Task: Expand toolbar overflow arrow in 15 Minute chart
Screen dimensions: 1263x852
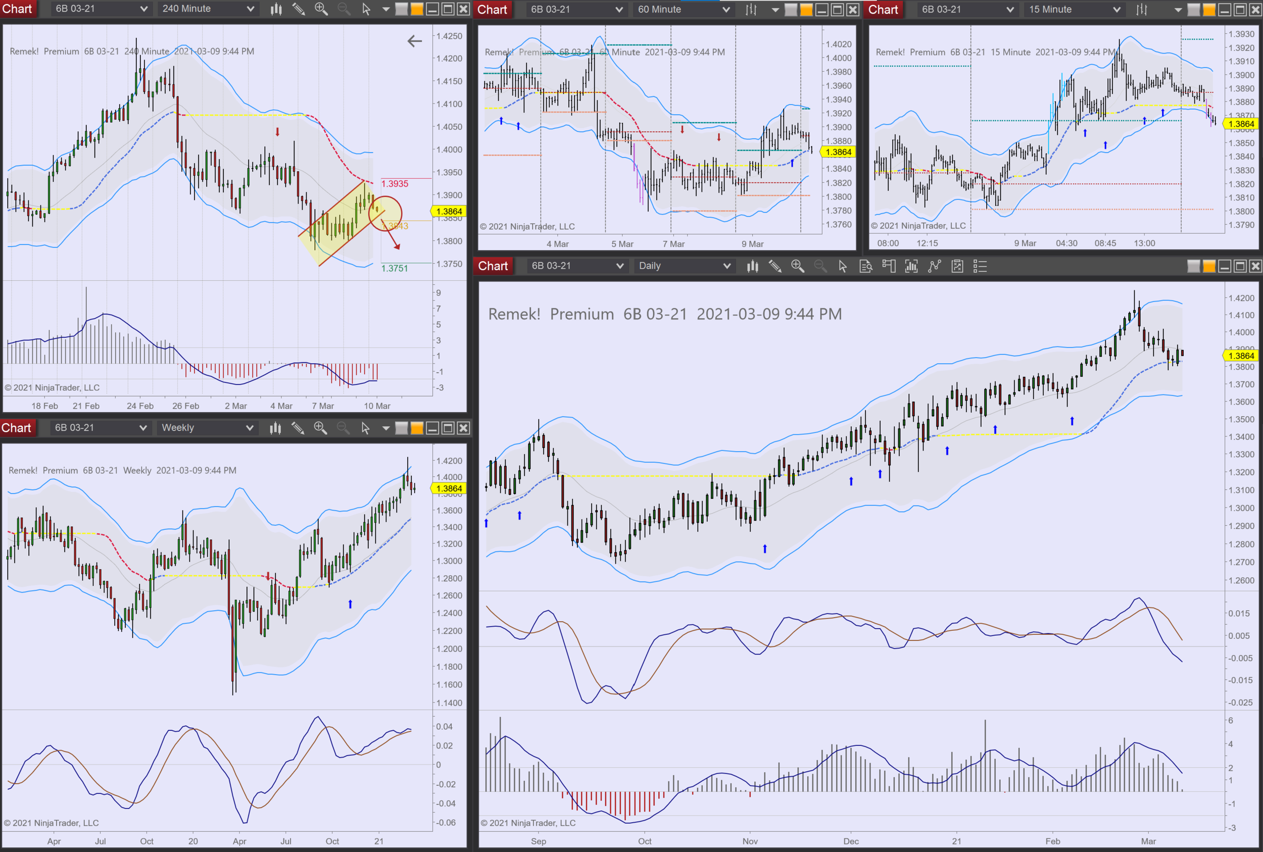Action: 1178,9
